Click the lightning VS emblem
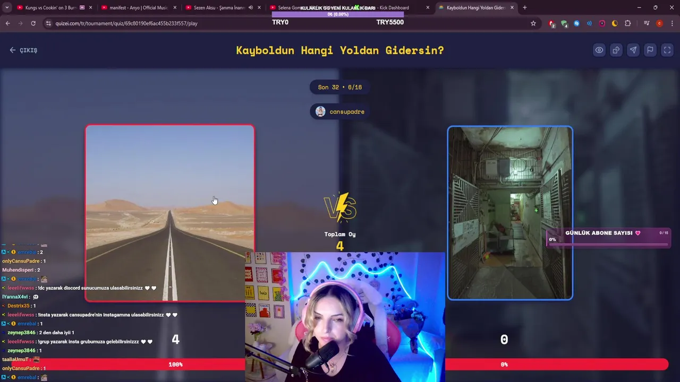 click(340, 207)
